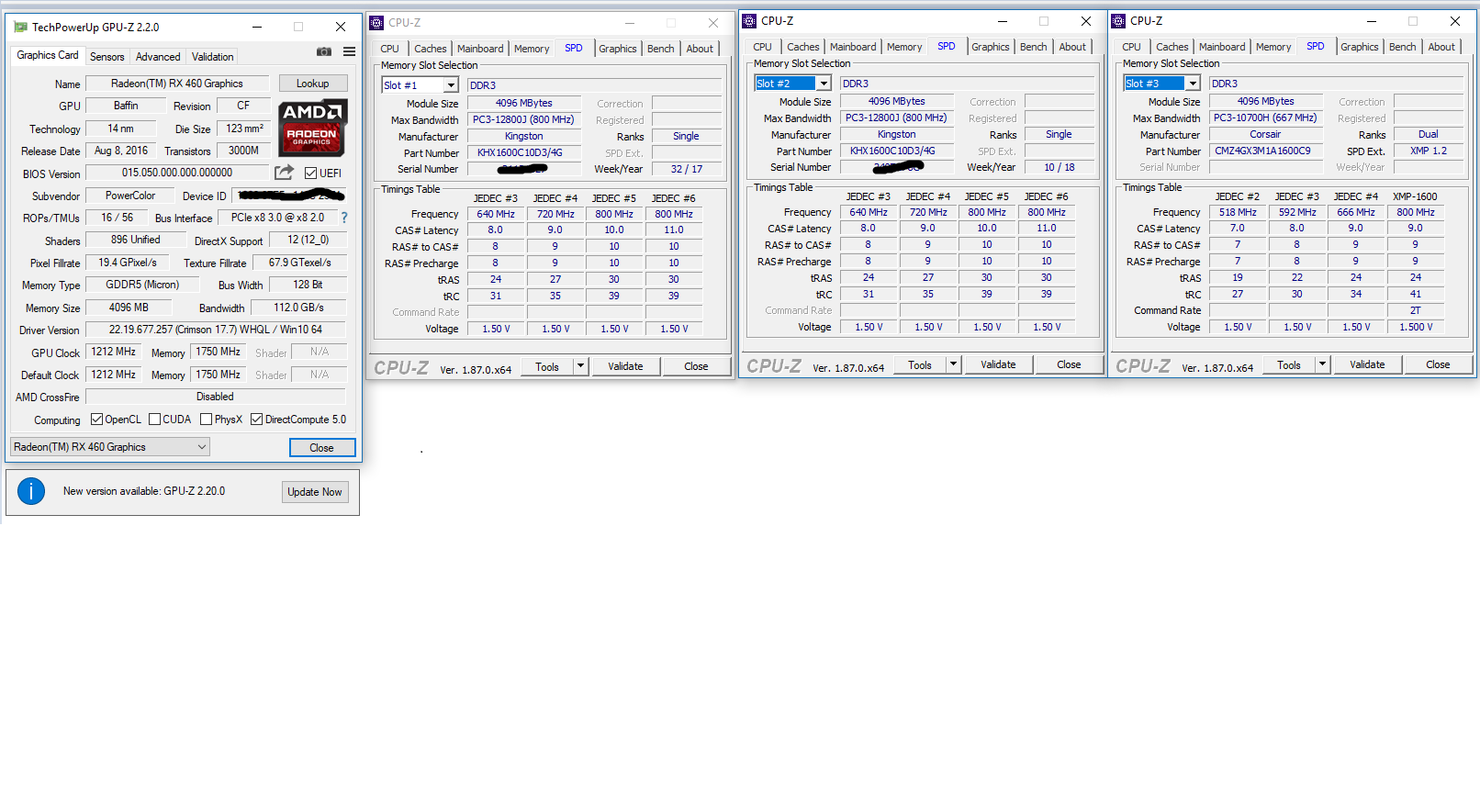
Task: Click the Update Now button
Action: coord(315,492)
